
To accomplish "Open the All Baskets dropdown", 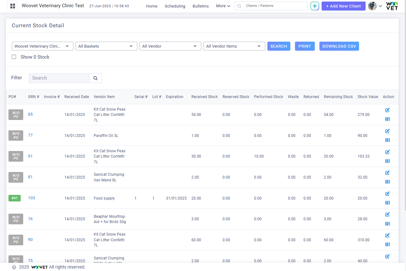I will (106, 46).
